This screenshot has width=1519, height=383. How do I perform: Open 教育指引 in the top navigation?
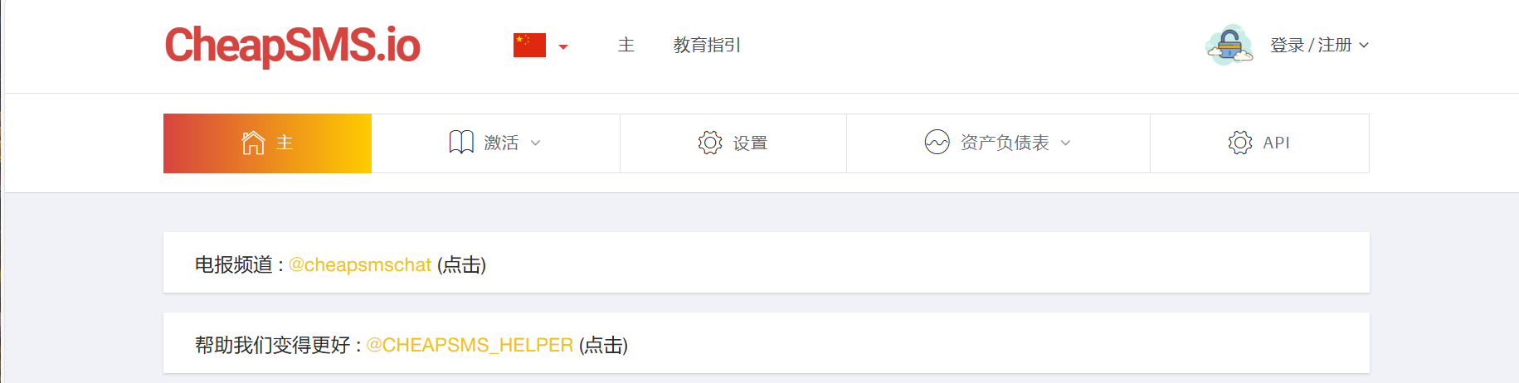pyautogui.click(x=707, y=45)
